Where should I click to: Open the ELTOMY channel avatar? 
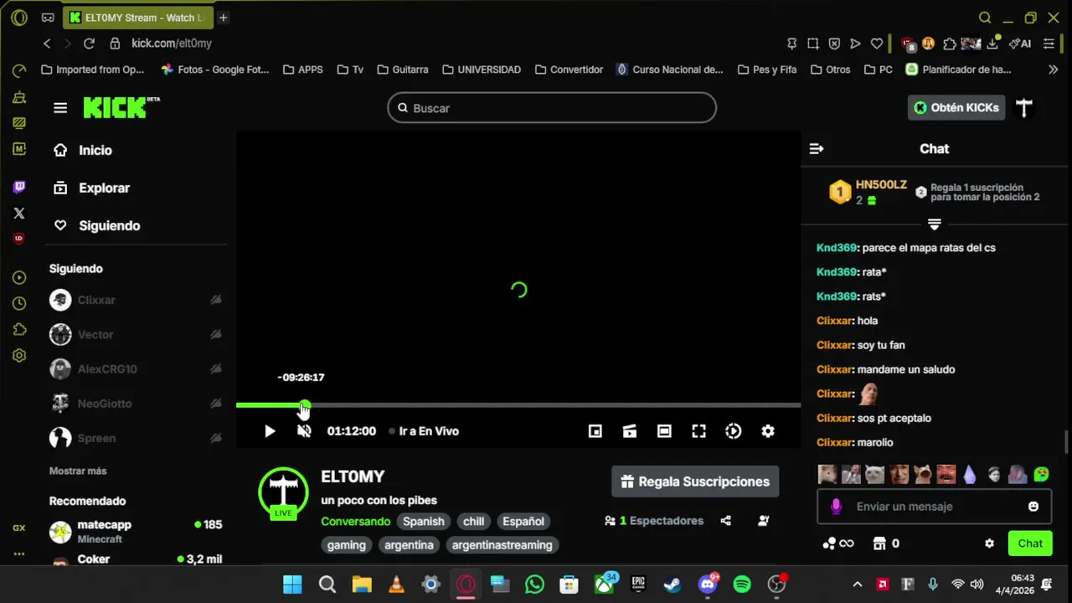click(283, 492)
